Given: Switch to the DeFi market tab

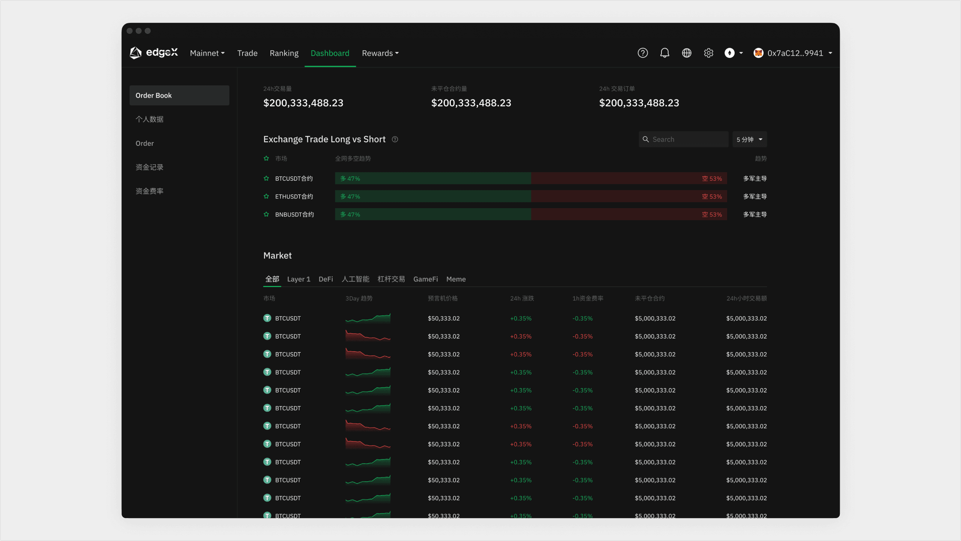Looking at the screenshot, I should (325, 279).
